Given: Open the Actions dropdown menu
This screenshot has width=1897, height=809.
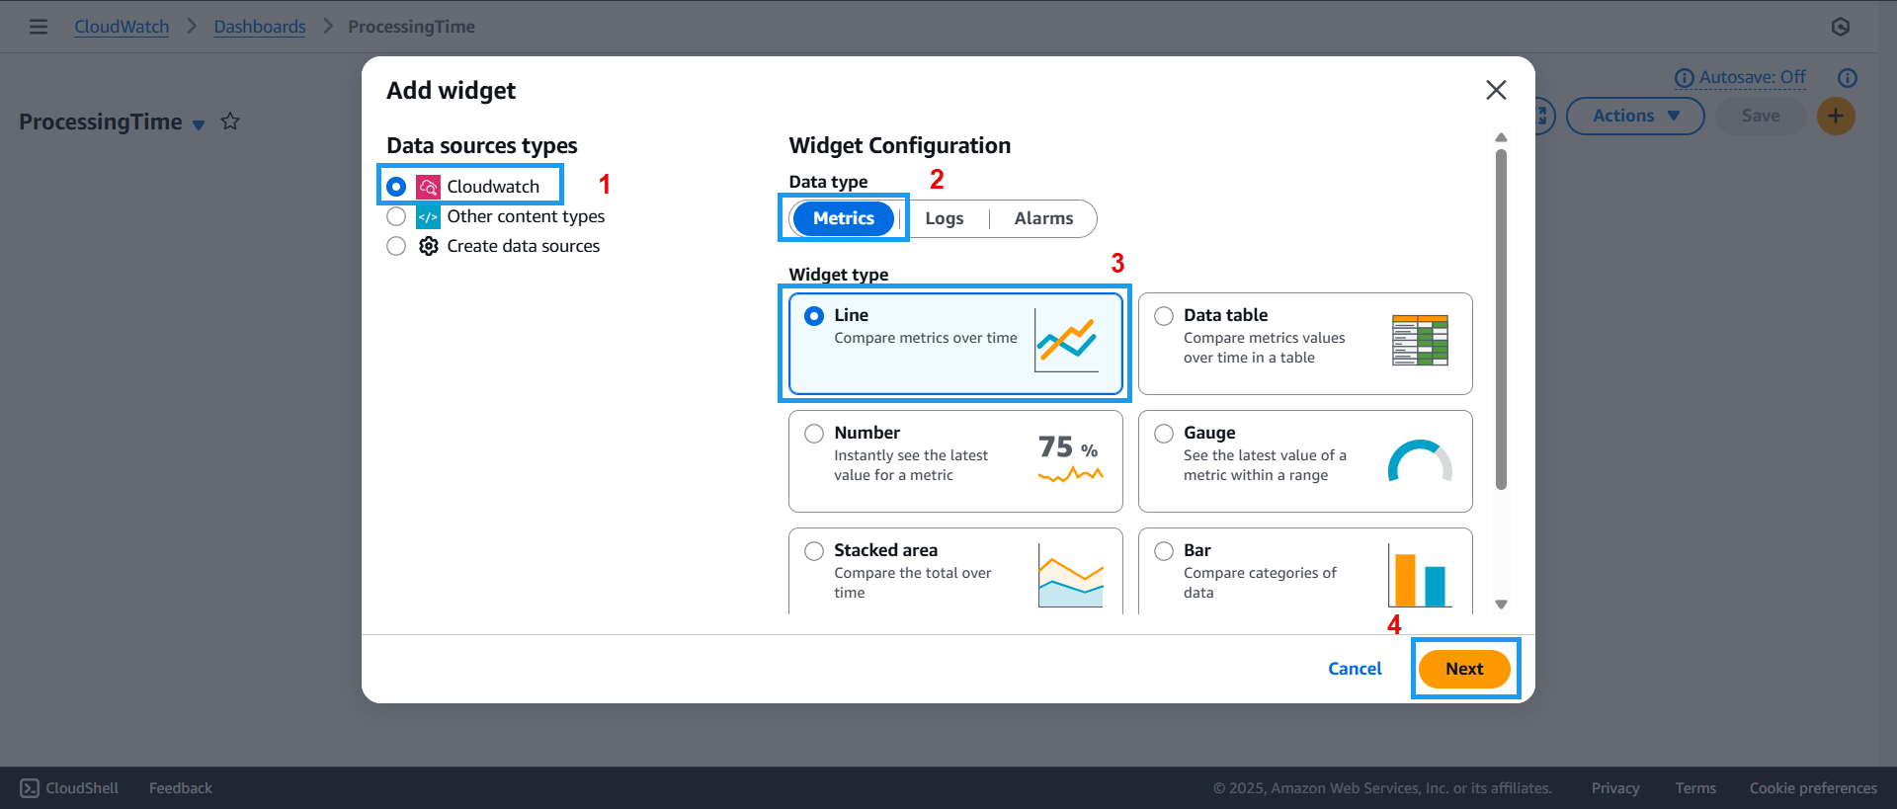Looking at the screenshot, I should coord(1634,116).
